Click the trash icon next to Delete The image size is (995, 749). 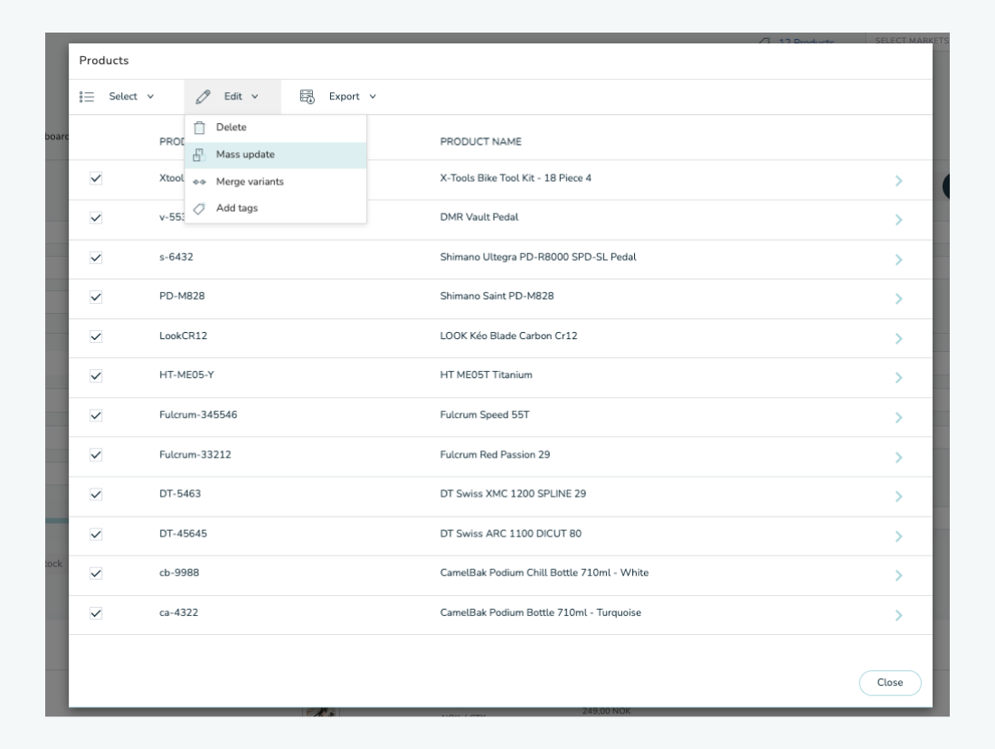tap(199, 128)
